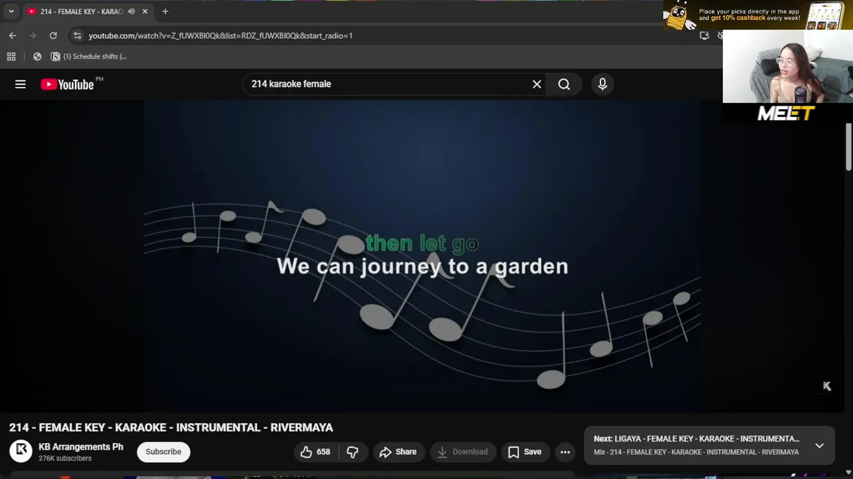Share the 214 karaoke video

coord(398,452)
